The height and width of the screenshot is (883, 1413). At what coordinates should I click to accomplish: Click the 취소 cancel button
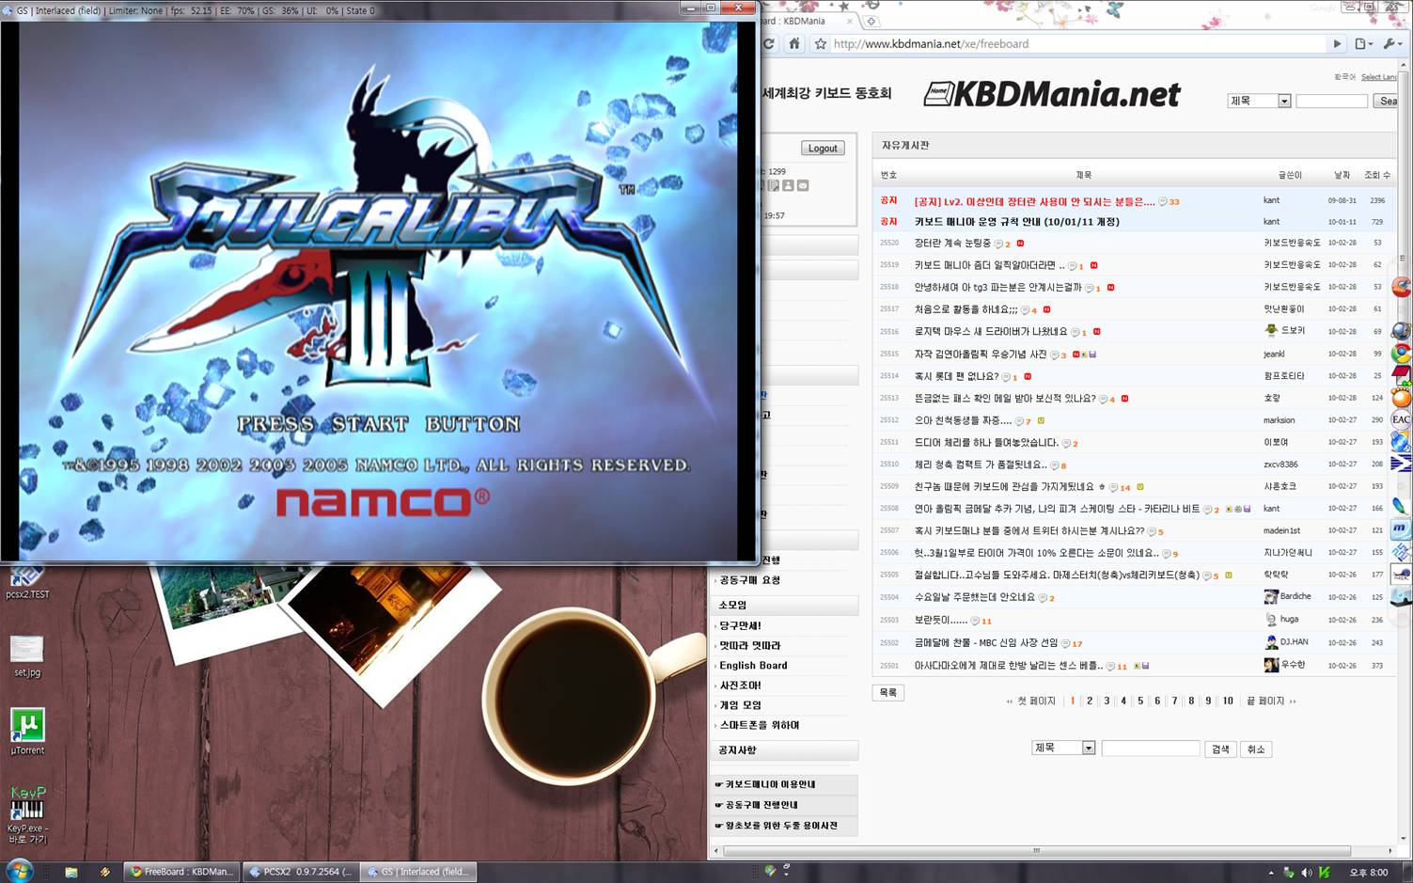pos(1256,749)
